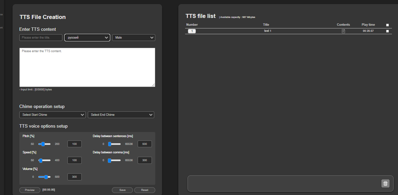This screenshot has width=398, height=195.
Task: Click the Contents column header
Action: pos(343,25)
